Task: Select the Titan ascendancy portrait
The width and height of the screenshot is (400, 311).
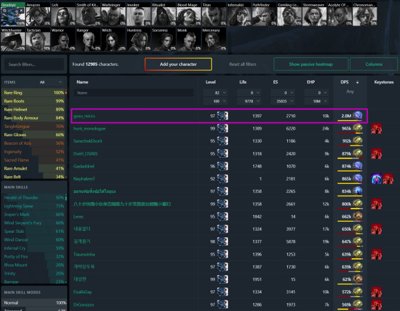Action: point(214,14)
